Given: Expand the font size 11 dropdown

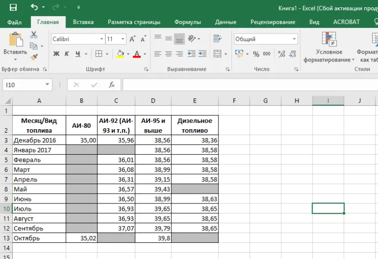Looking at the screenshot, I should point(123,39).
